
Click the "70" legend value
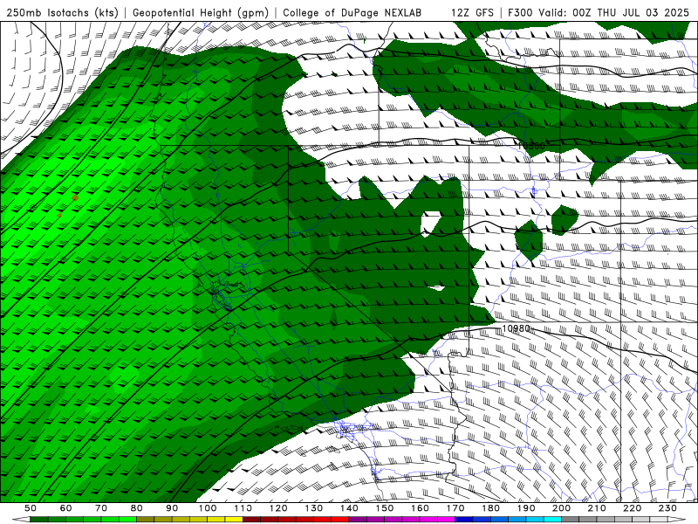[101, 508]
